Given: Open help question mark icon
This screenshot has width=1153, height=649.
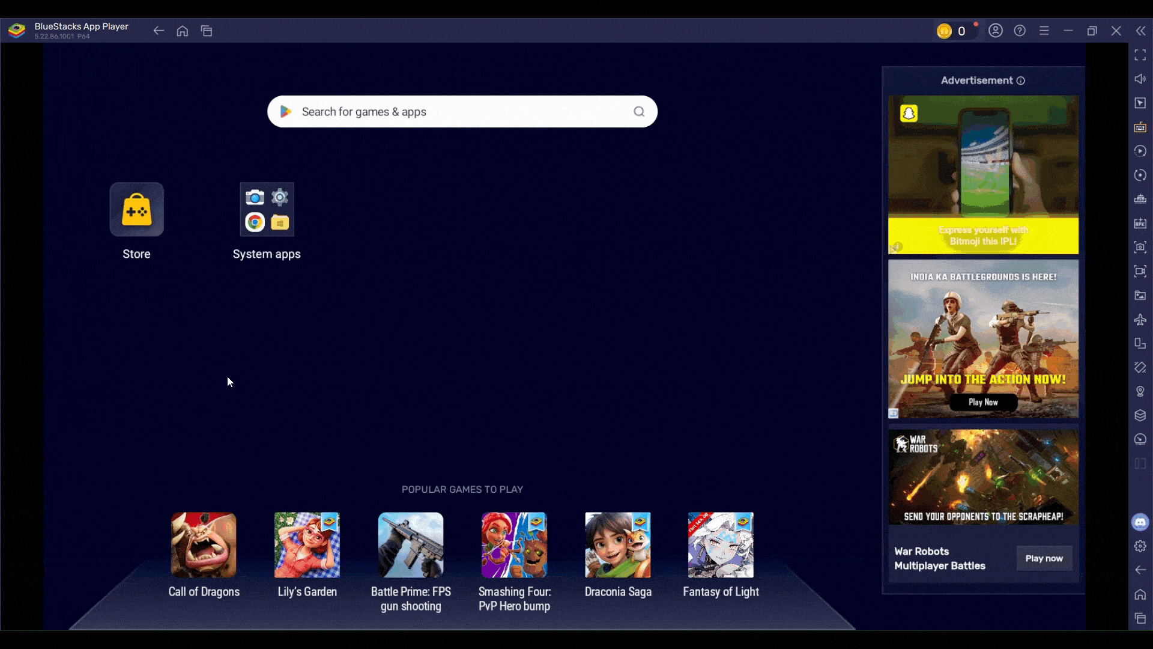Looking at the screenshot, I should pyautogui.click(x=1020, y=31).
